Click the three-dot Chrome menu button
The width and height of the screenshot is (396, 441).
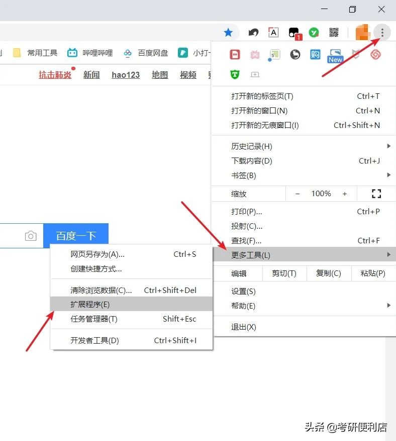tap(382, 33)
